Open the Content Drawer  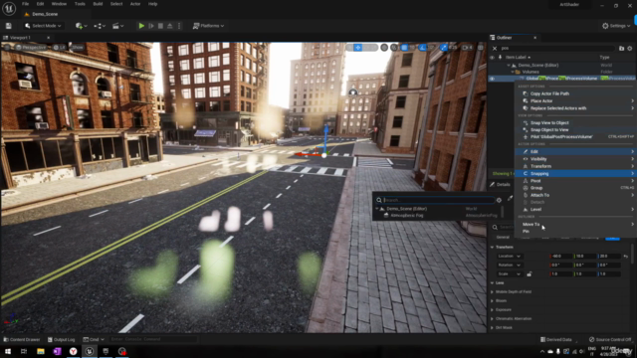pos(22,339)
